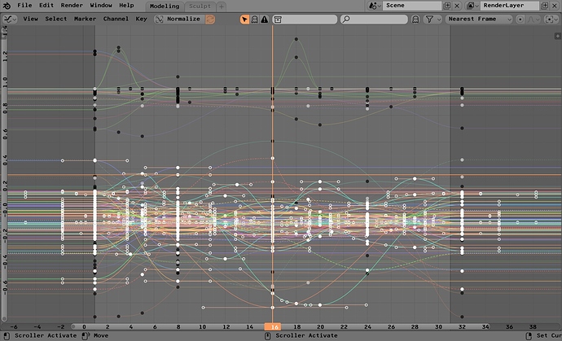This screenshot has width=562, height=341.
Task: Click the ghost curves icon near filter
Action: point(415,20)
